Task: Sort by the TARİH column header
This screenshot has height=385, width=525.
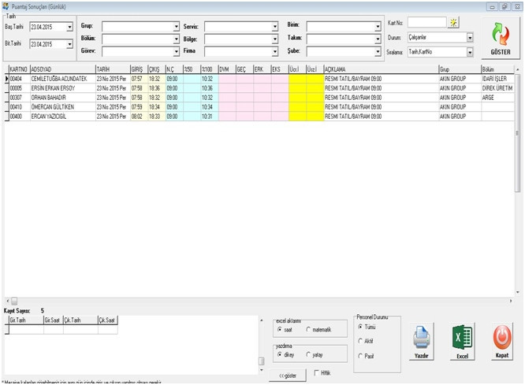Action: coord(110,69)
